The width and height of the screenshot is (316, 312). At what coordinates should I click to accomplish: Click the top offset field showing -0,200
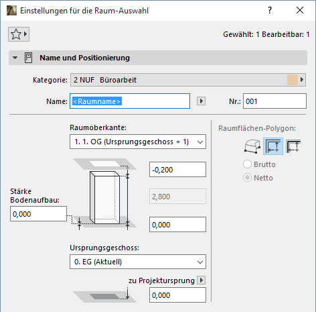(177, 170)
